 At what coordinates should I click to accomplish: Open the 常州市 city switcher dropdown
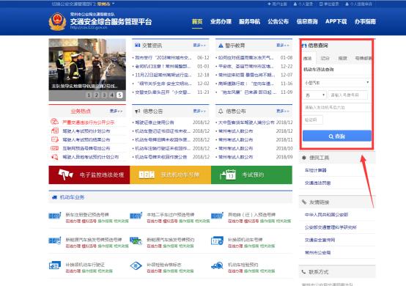[x=106, y=4]
